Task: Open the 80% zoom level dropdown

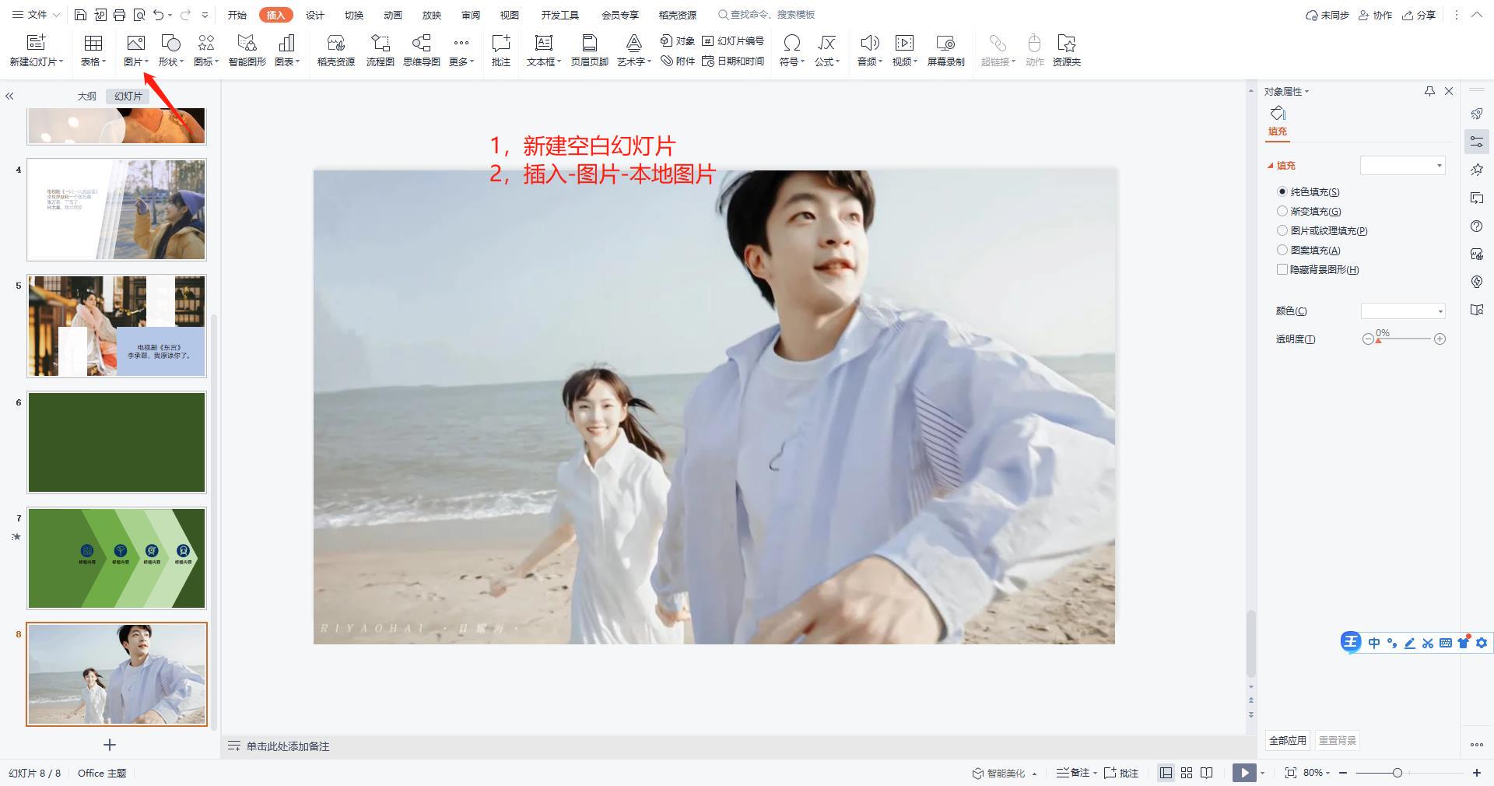Action: click(1317, 773)
